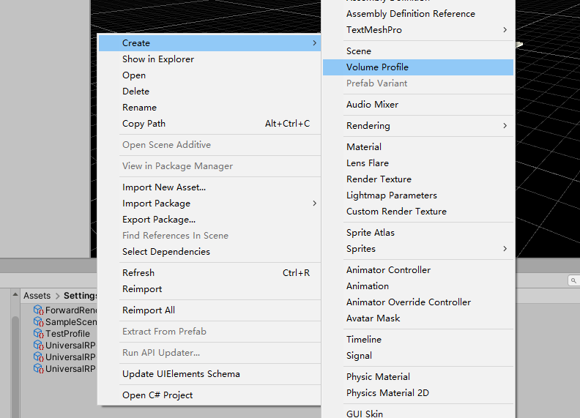Click the Assets breadcrumb
Screen dimensions: 580x418
click(37, 296)
